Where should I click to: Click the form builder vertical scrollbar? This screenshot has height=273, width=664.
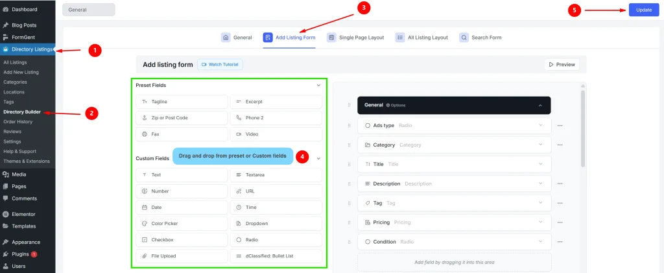(583, 129)
